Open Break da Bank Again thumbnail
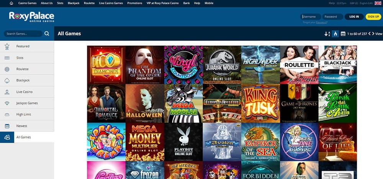 (337, 103)
